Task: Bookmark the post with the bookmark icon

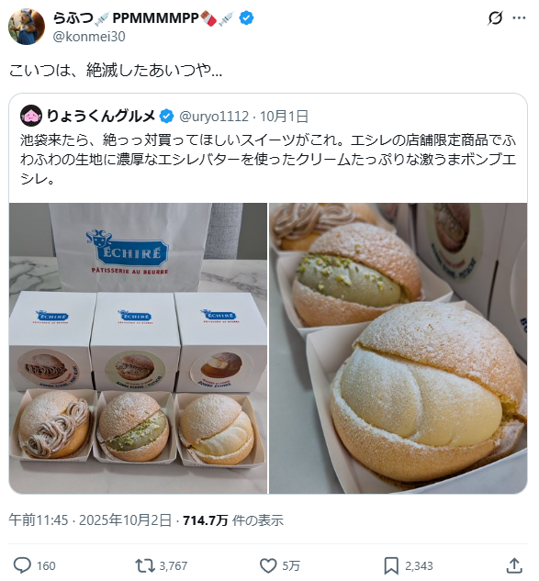Action: [x=391, y=565]
